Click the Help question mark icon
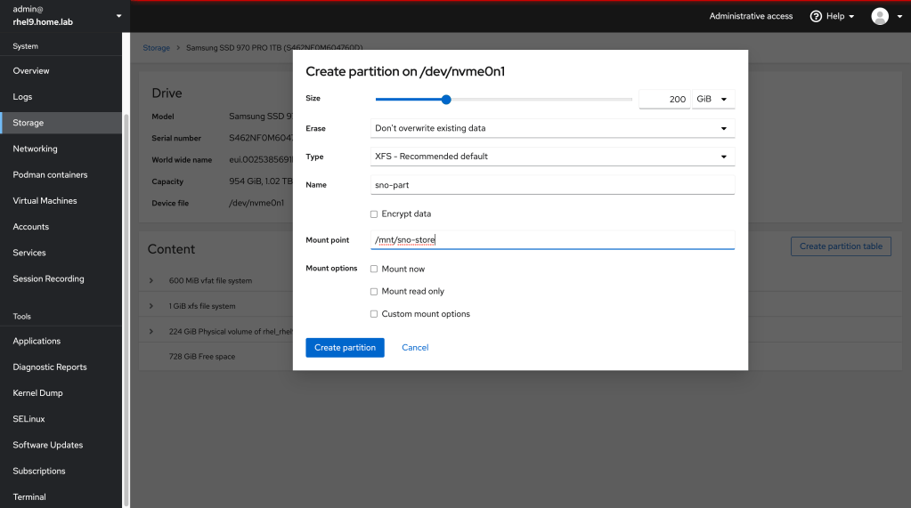Image resolution: width=911 pixels, height=508 pixels. point(815,16)
